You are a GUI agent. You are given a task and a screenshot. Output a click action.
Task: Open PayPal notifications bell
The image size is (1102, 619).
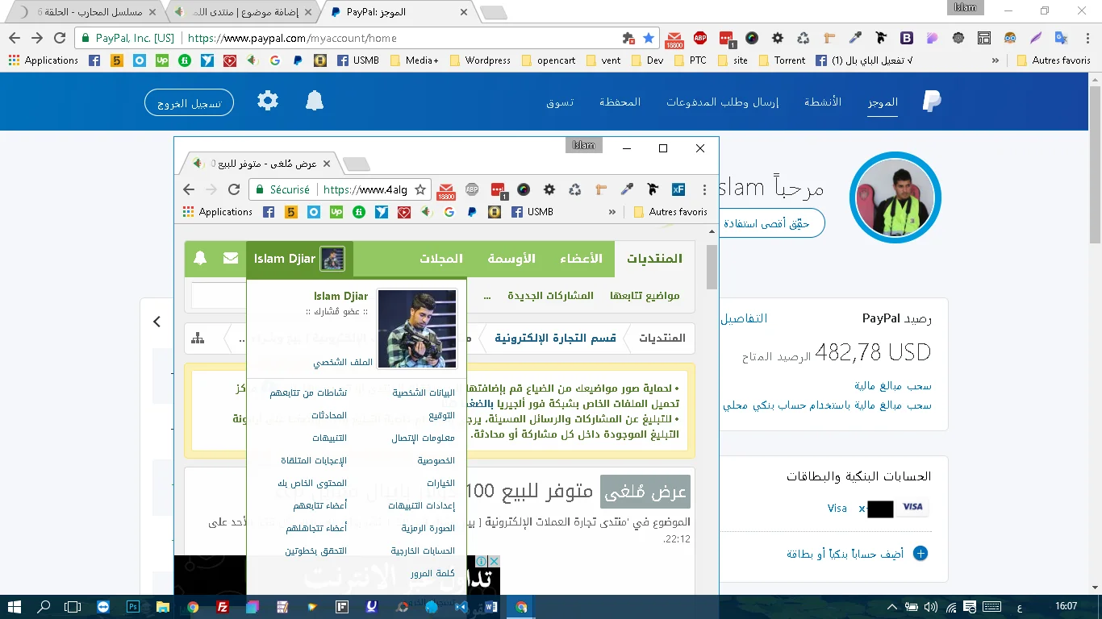pos(315,101)
